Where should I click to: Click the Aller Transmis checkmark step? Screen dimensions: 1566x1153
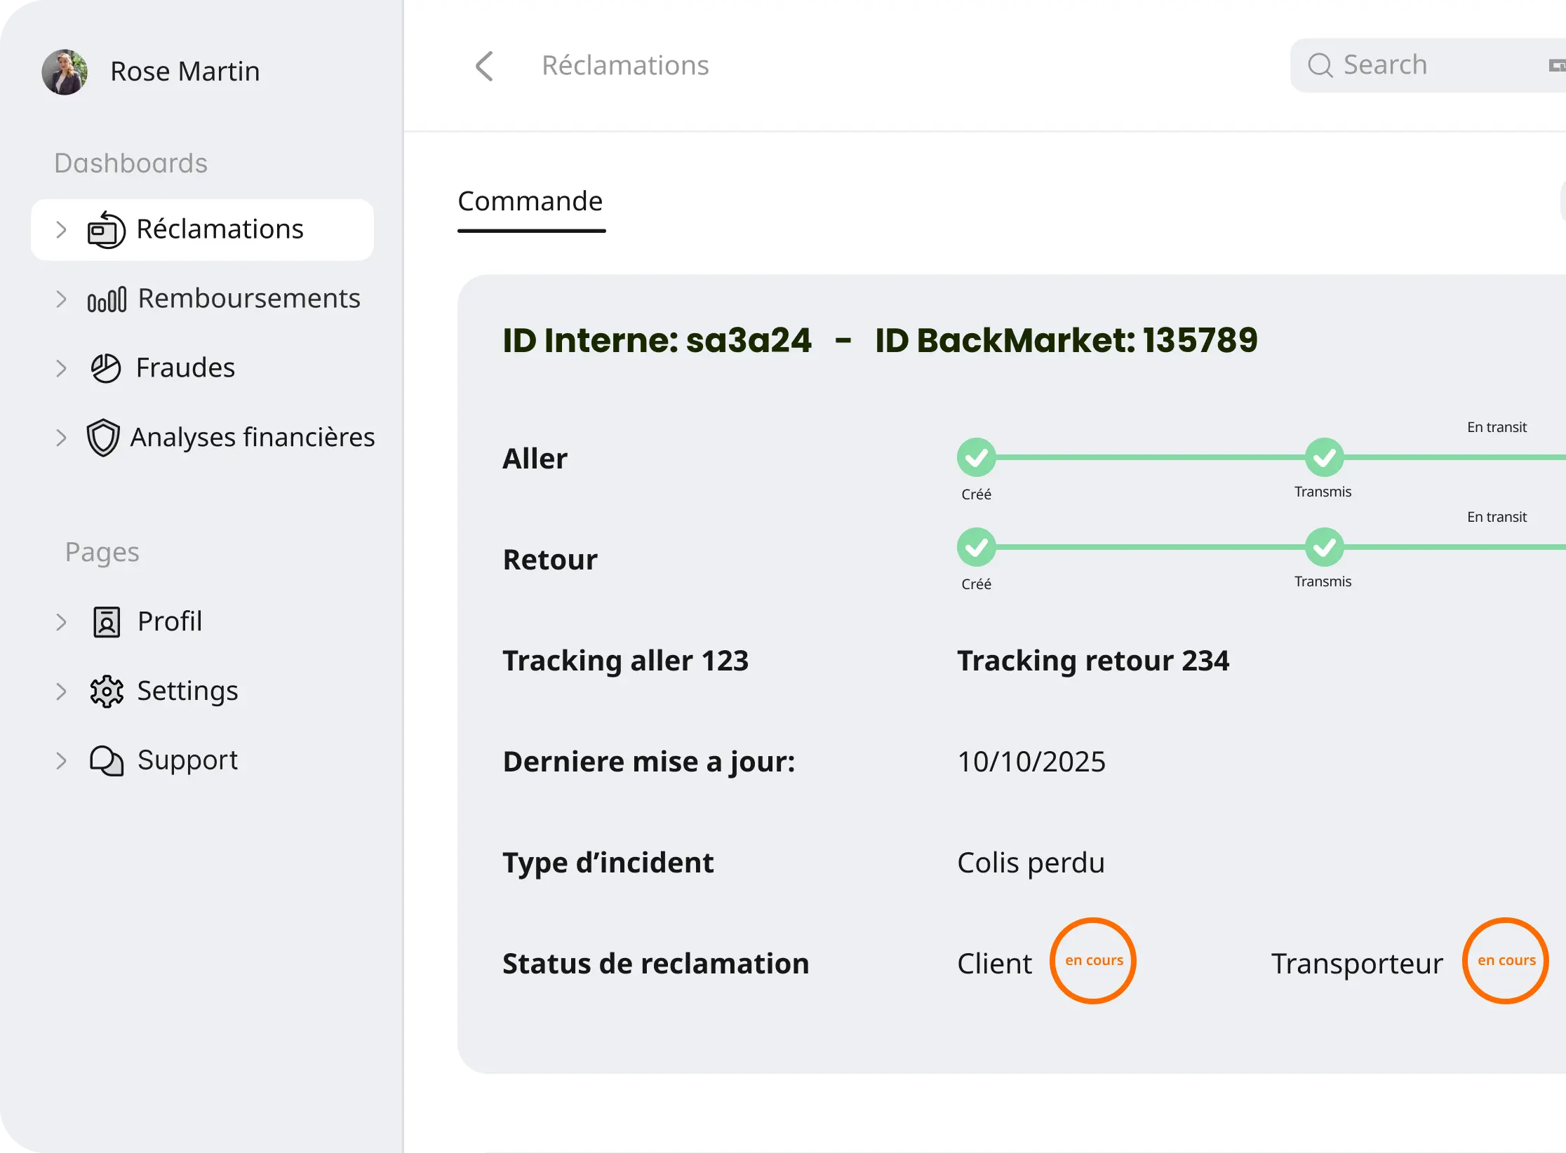click(x=1324, y=458)
